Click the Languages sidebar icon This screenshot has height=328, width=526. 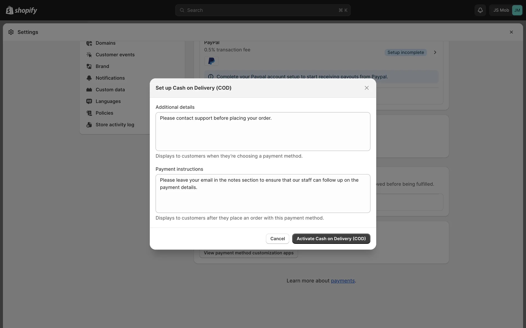[x=89, y=101]
